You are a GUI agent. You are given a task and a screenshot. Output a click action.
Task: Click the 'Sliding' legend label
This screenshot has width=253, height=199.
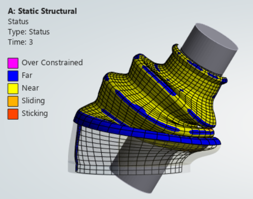33,101
